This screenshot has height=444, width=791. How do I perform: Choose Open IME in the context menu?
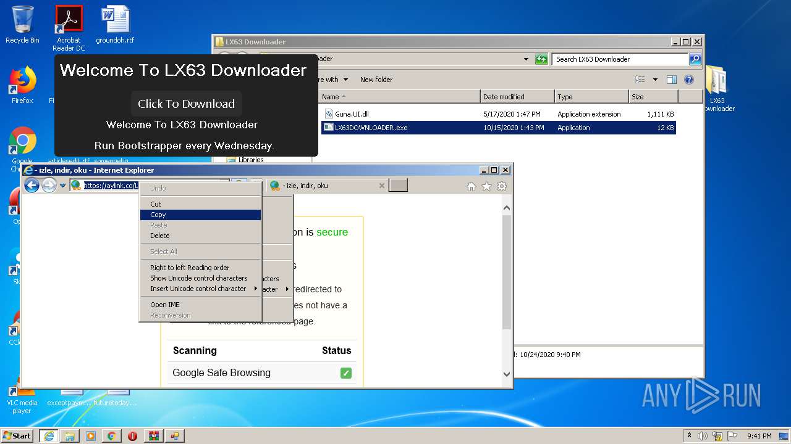point(200,305)
